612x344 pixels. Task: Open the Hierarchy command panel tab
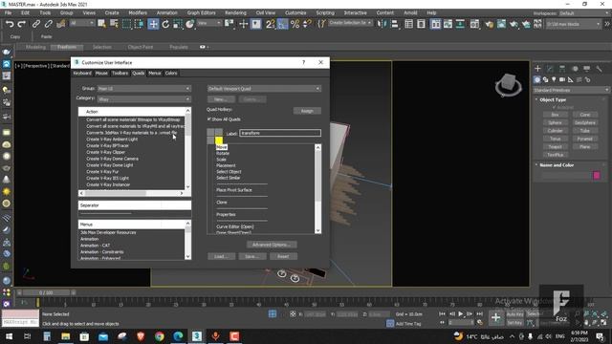point(562,69)
